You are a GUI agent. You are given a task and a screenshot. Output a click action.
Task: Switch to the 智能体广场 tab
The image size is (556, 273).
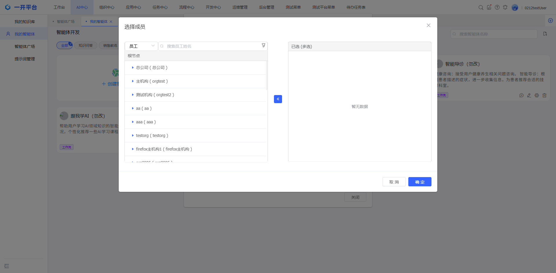point(66,22)
